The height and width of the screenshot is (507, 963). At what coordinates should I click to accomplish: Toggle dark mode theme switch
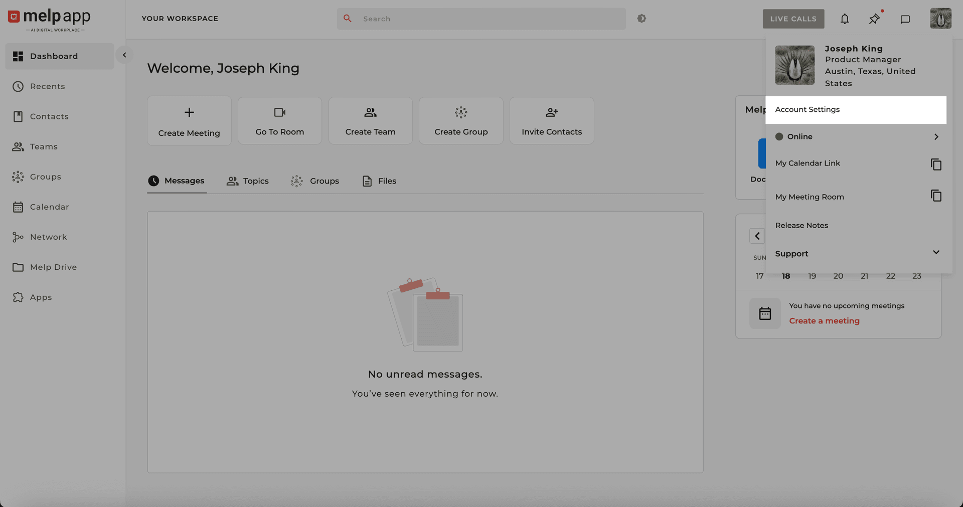tap(641, 19)
